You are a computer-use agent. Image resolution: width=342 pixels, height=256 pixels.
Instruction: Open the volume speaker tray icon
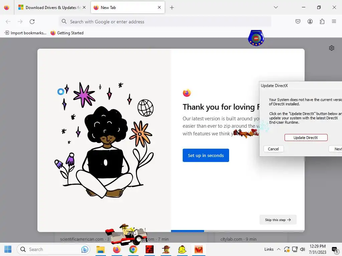(302, 249)
